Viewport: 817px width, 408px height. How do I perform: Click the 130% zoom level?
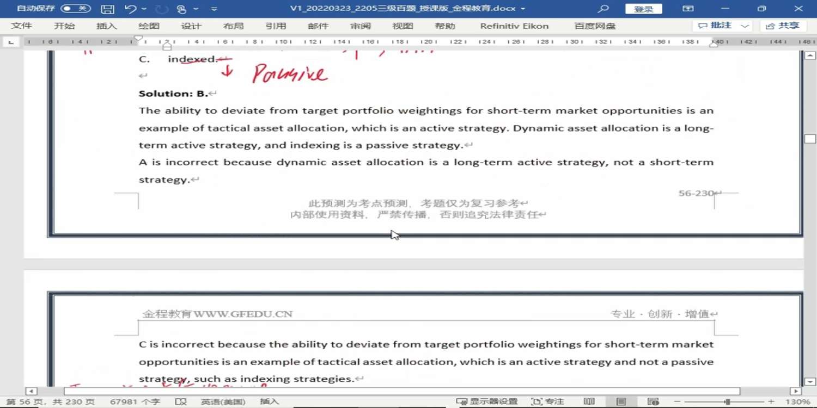[x=798, y=401]
